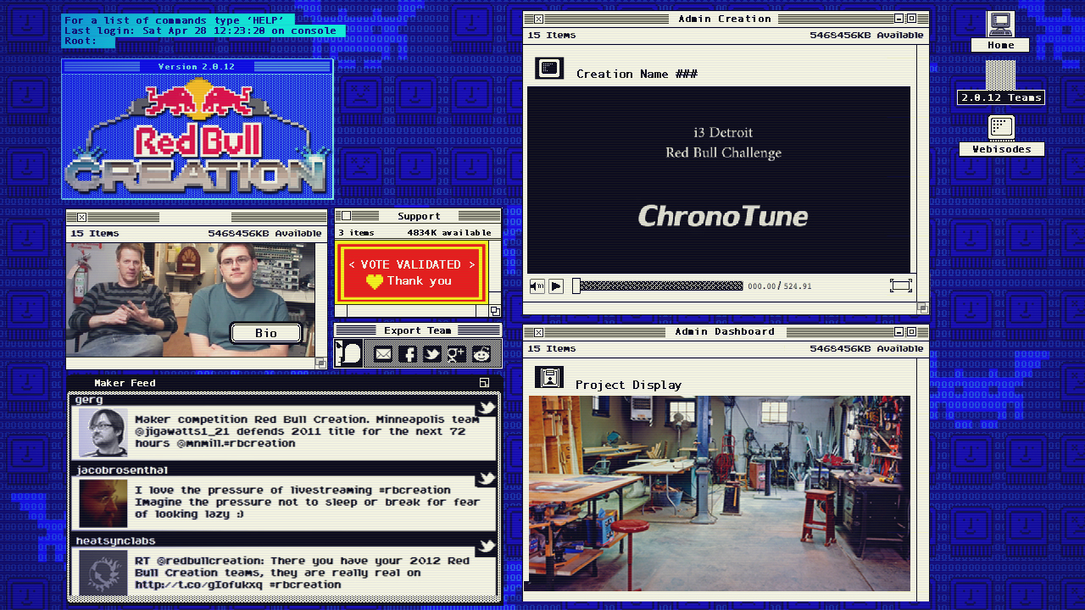Click "4834K available" in the Support window

[x=449, y=232]
